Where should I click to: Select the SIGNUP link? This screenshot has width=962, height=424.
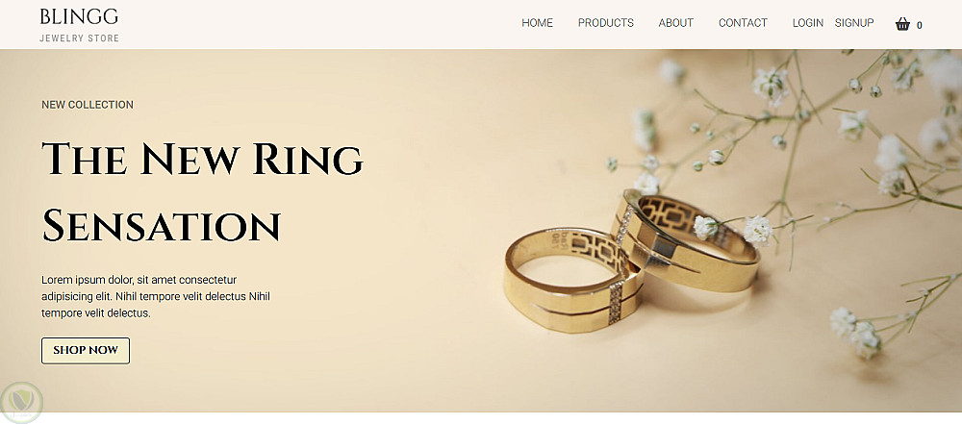pos(854,23)
